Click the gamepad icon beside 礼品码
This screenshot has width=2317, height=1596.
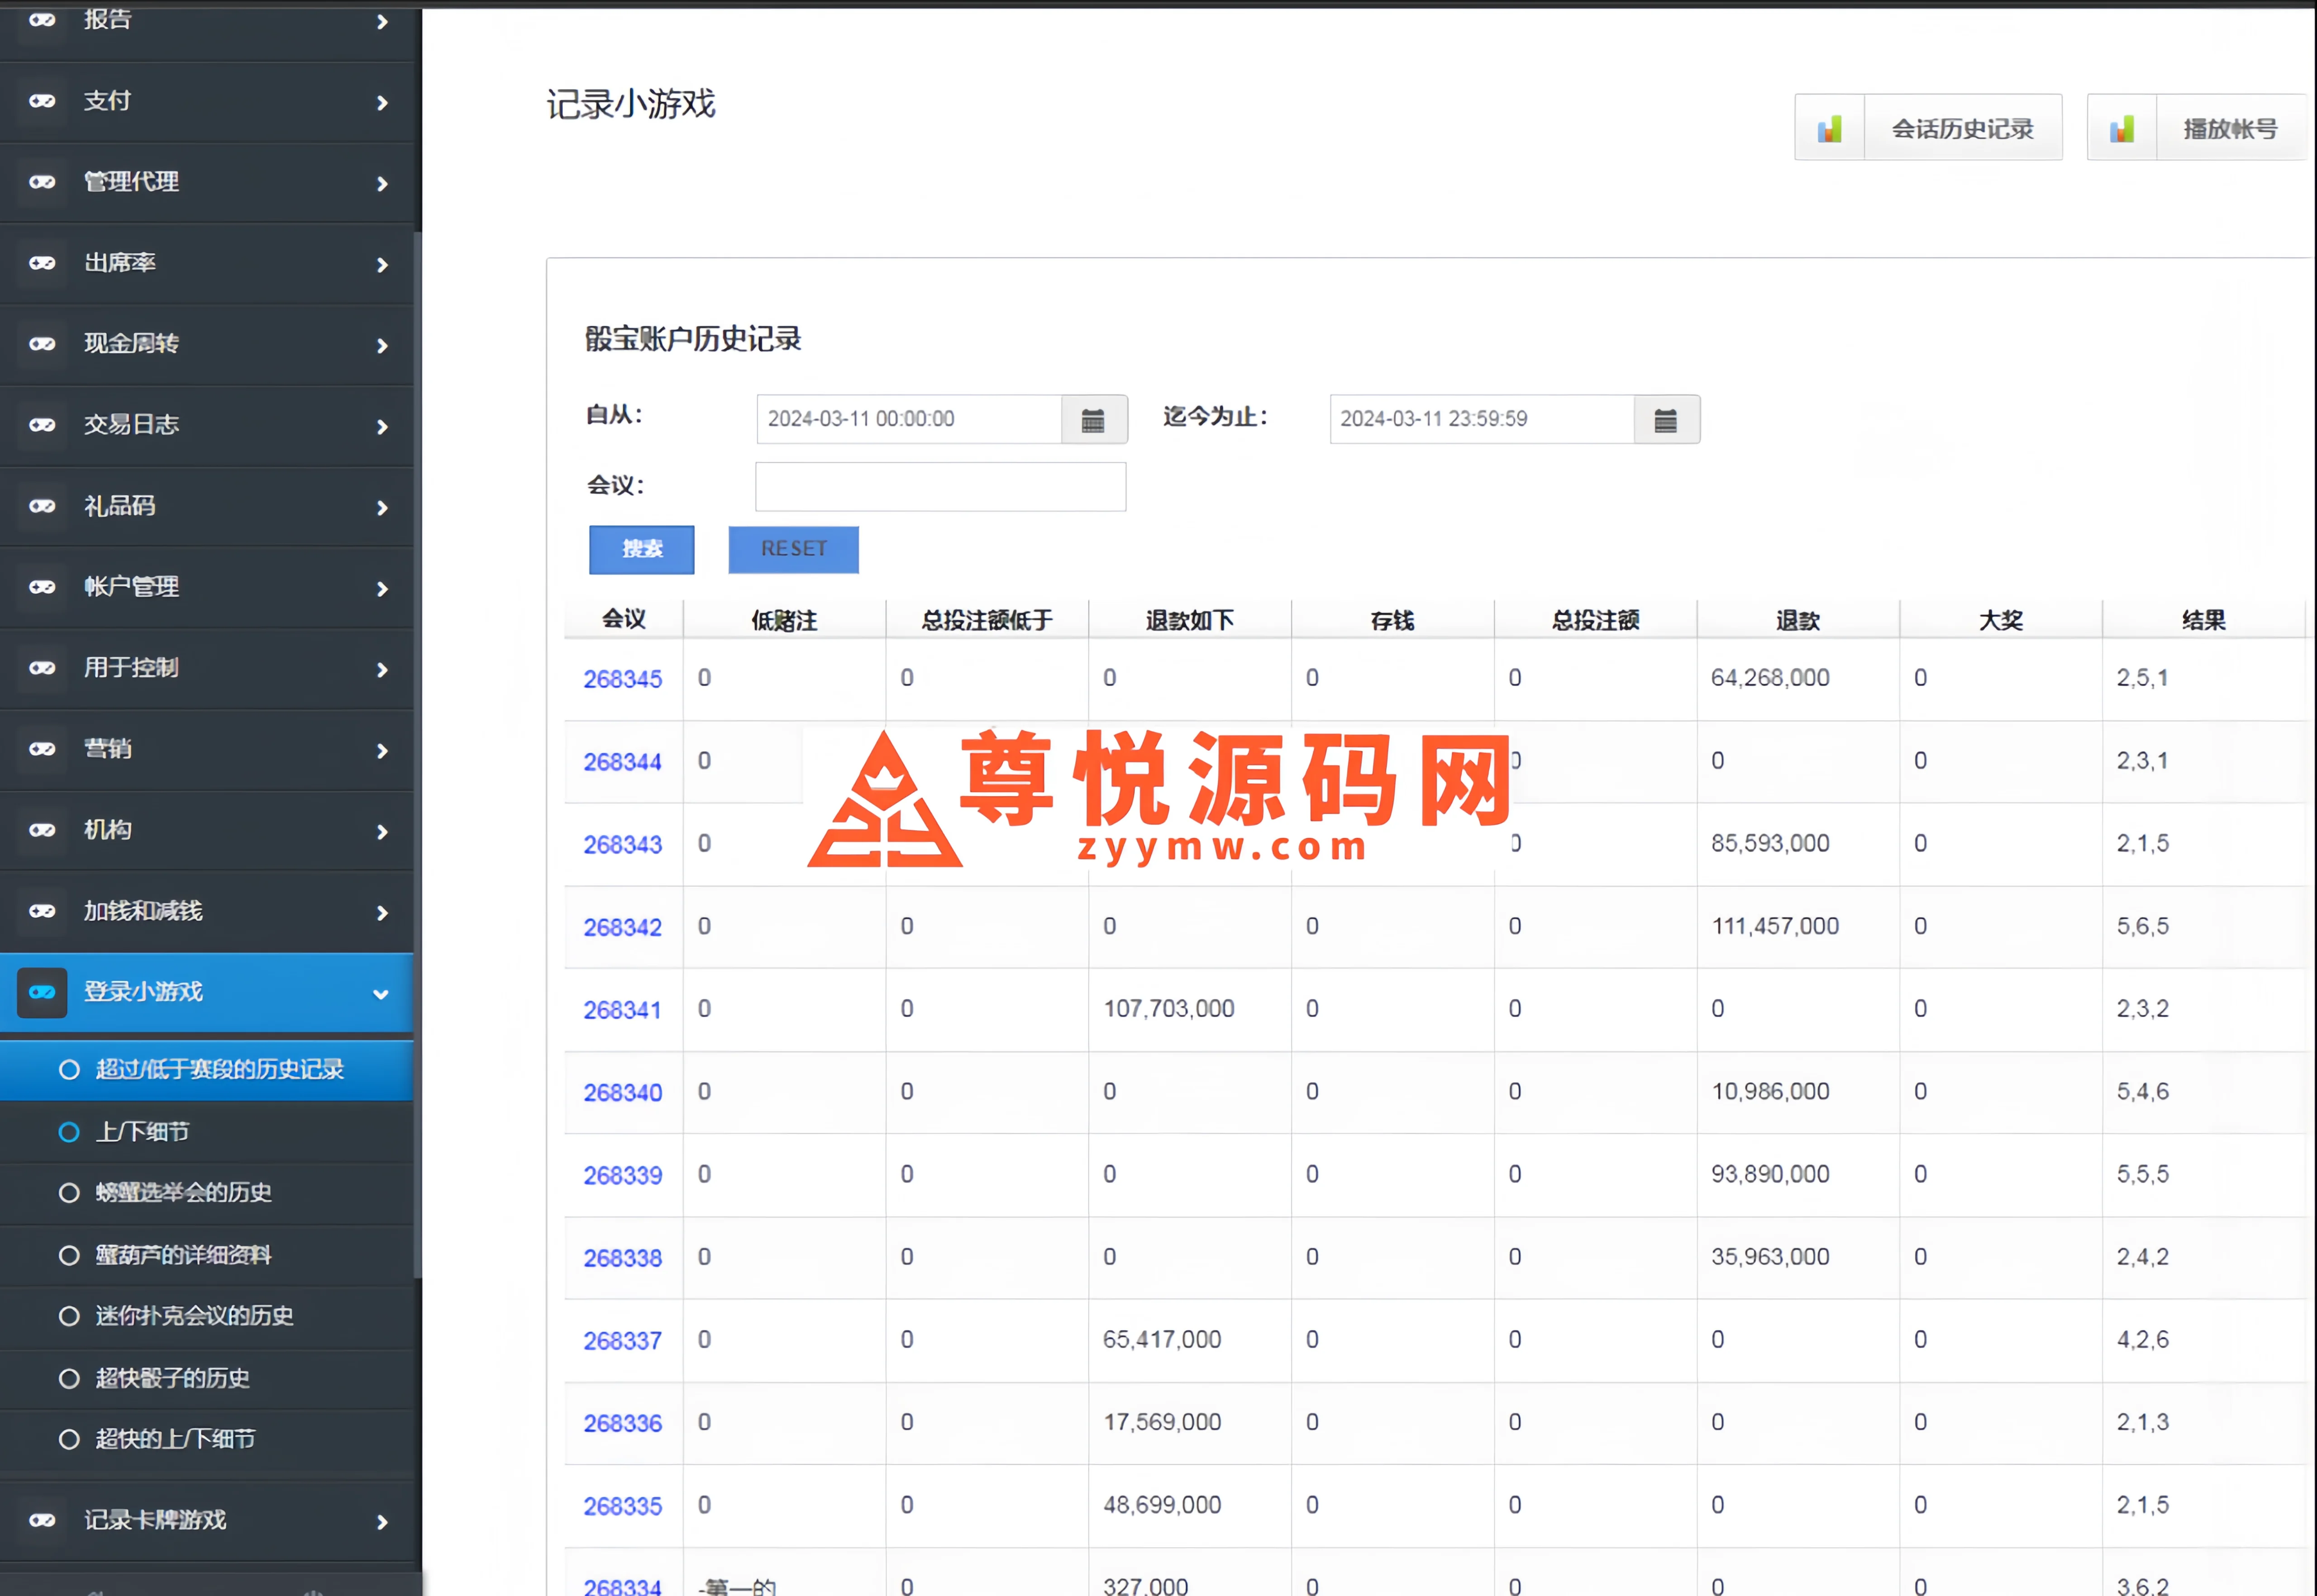(42, 506)
